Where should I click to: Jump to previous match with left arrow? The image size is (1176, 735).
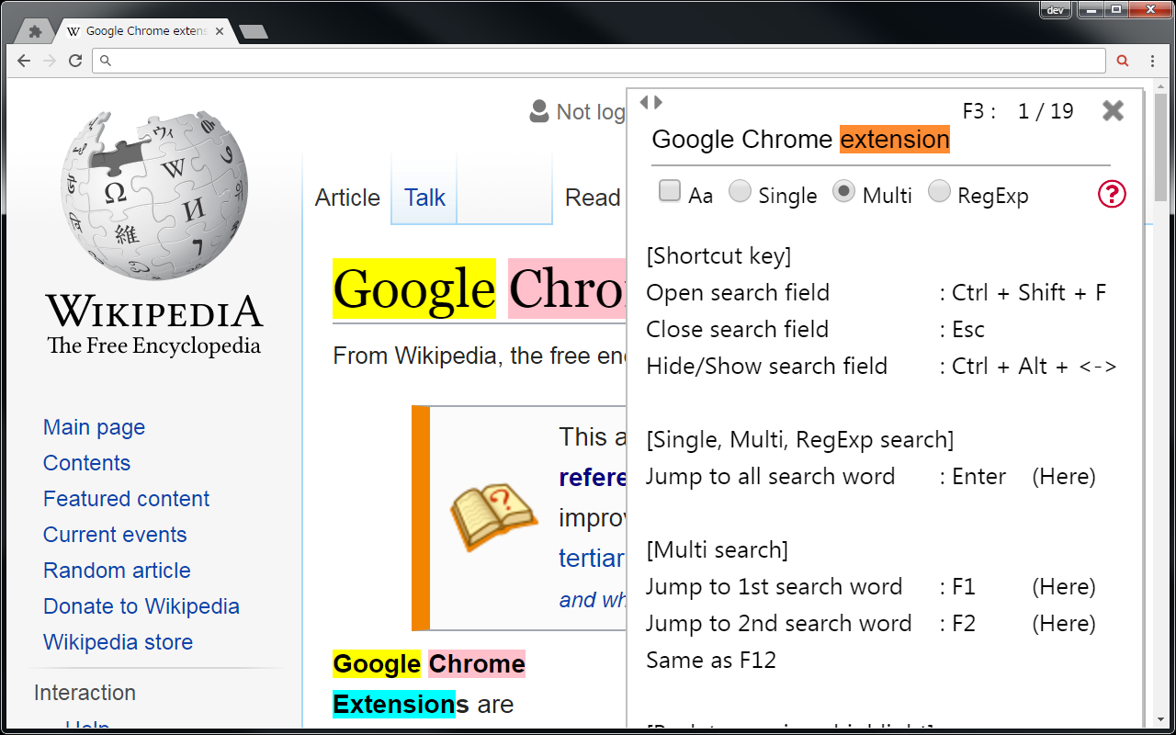click(644, 102)
